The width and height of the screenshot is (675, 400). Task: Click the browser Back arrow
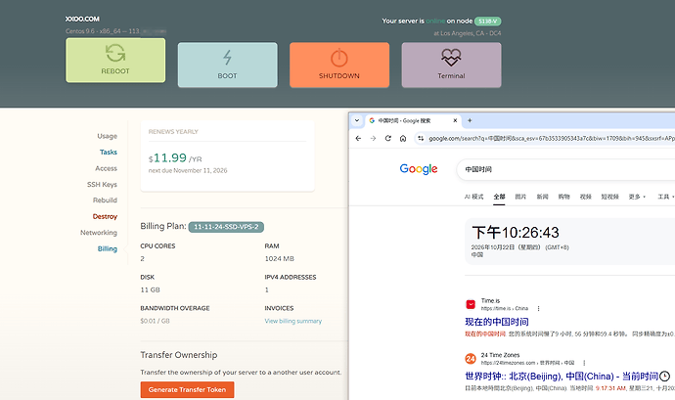click(x=358, y=138)
